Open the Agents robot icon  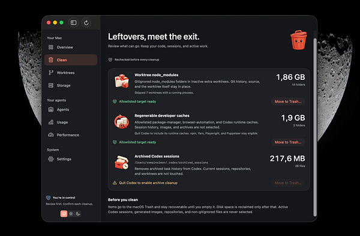pos(51,109)
